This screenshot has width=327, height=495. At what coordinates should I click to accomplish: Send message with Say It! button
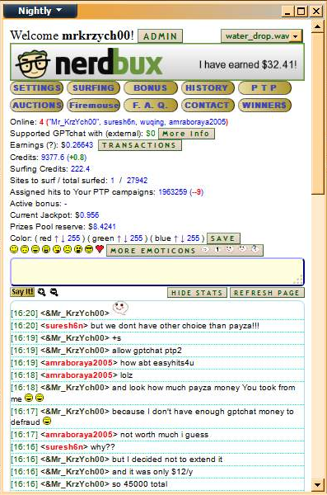point(22,292)
